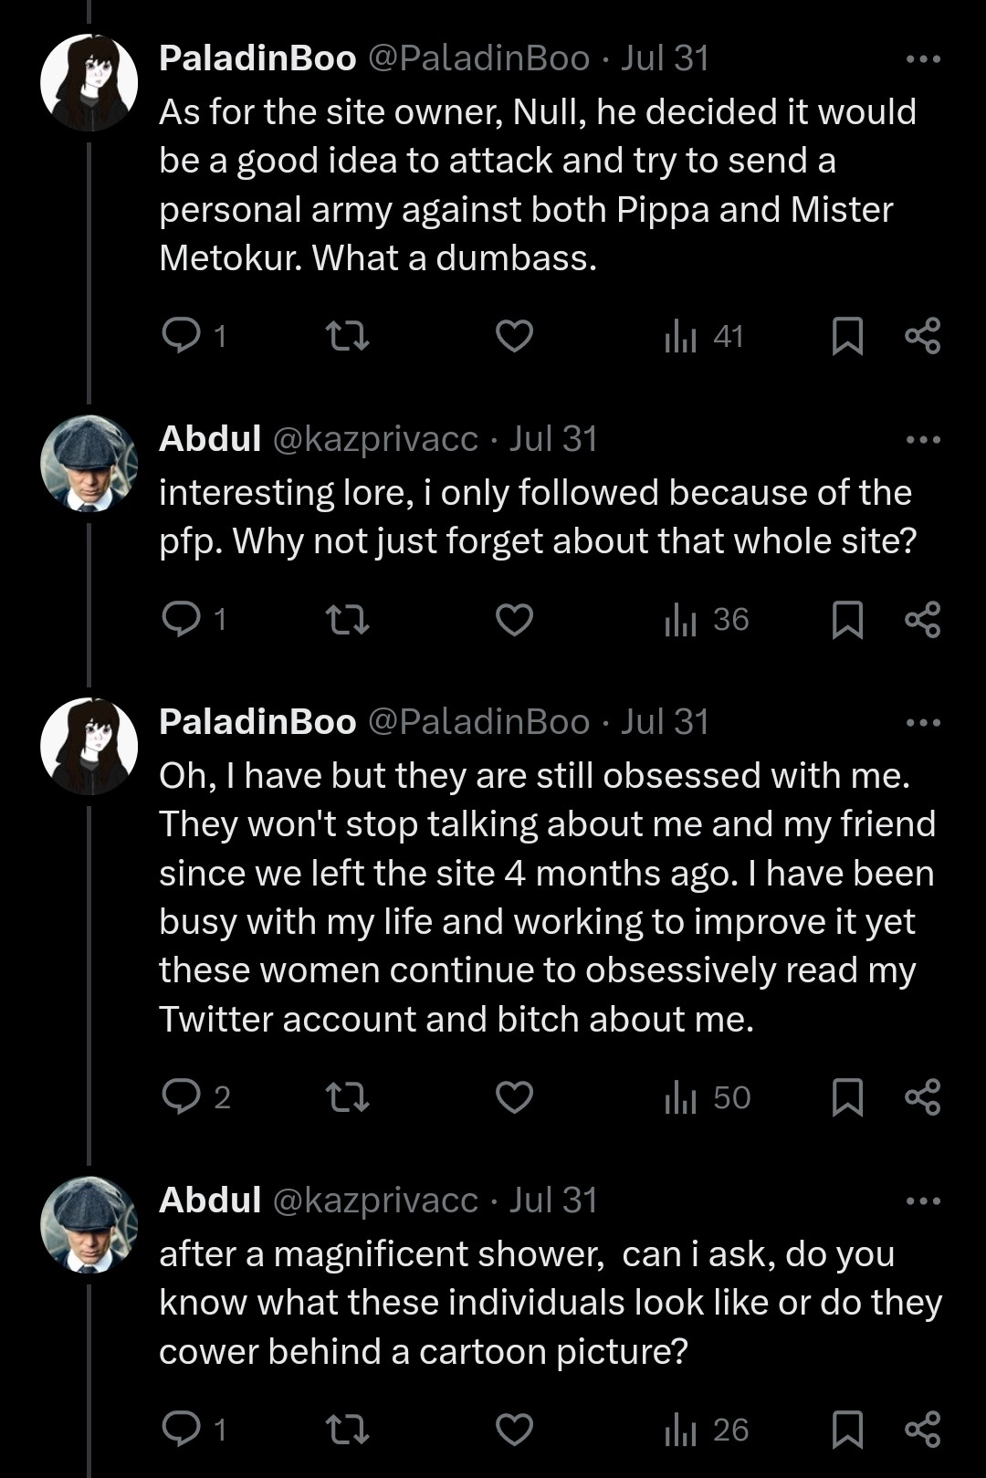Open more options on first PaladinBoo tweet
The height and width of the screenshot is (1478, 986).
(x=923, y=59)
